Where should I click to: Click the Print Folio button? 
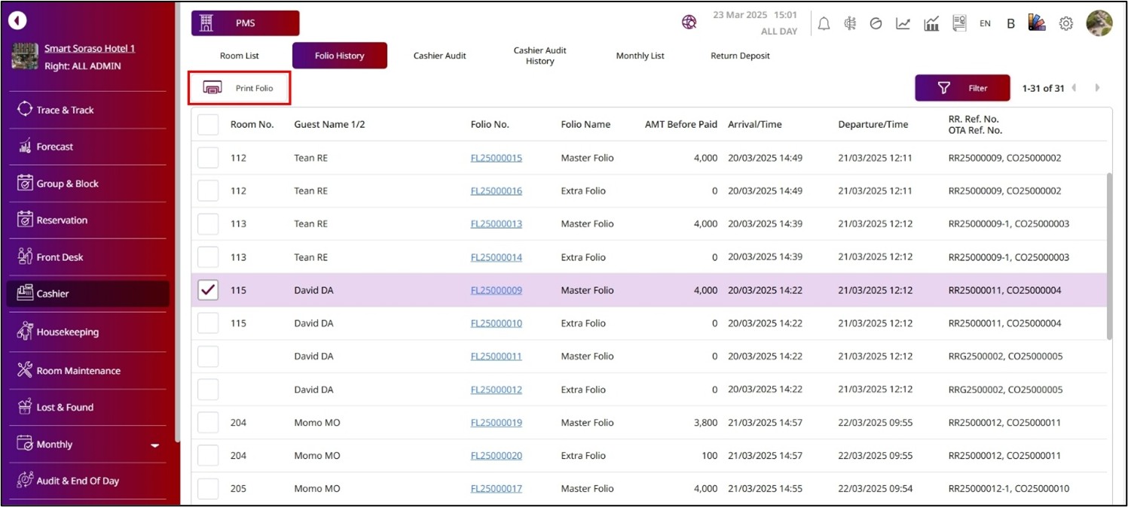[x=239, y=89]
